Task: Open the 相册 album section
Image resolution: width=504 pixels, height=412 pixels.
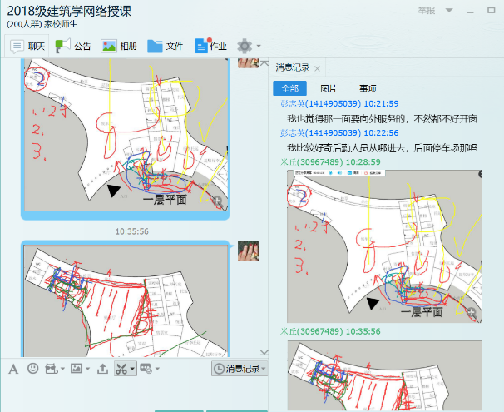Action: [119, 46]
